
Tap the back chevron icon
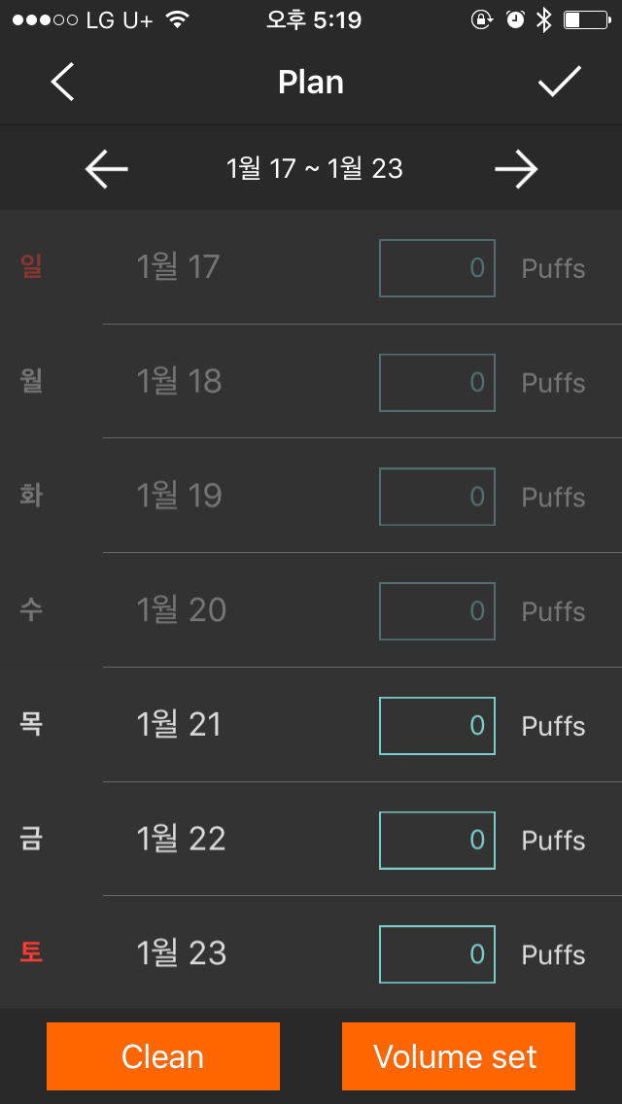(62, 82)
